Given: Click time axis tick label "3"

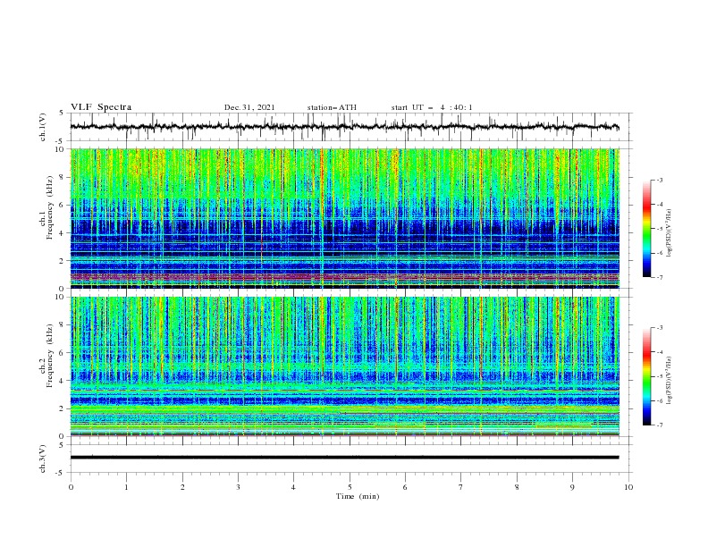Looking at the screenshot, I should tap(238, 487).
